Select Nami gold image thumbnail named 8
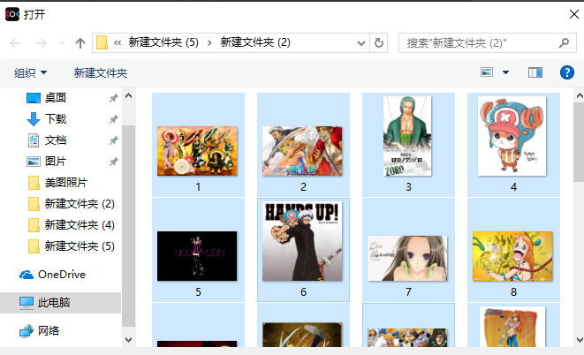Image resolution: width=584 pixels, height=355 pixels. click(512, 256)
